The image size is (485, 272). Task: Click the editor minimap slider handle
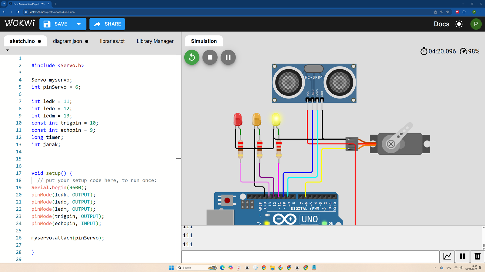[x=179, y=159]
